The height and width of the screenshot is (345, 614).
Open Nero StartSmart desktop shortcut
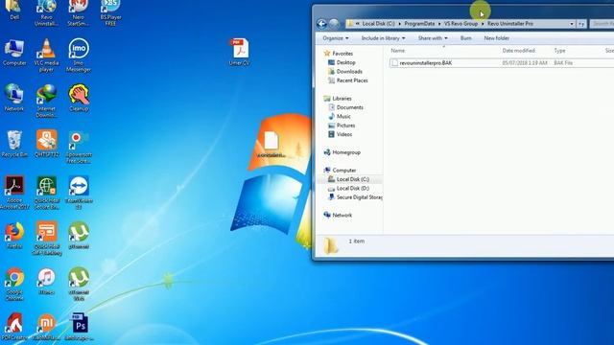coord(79,12)
